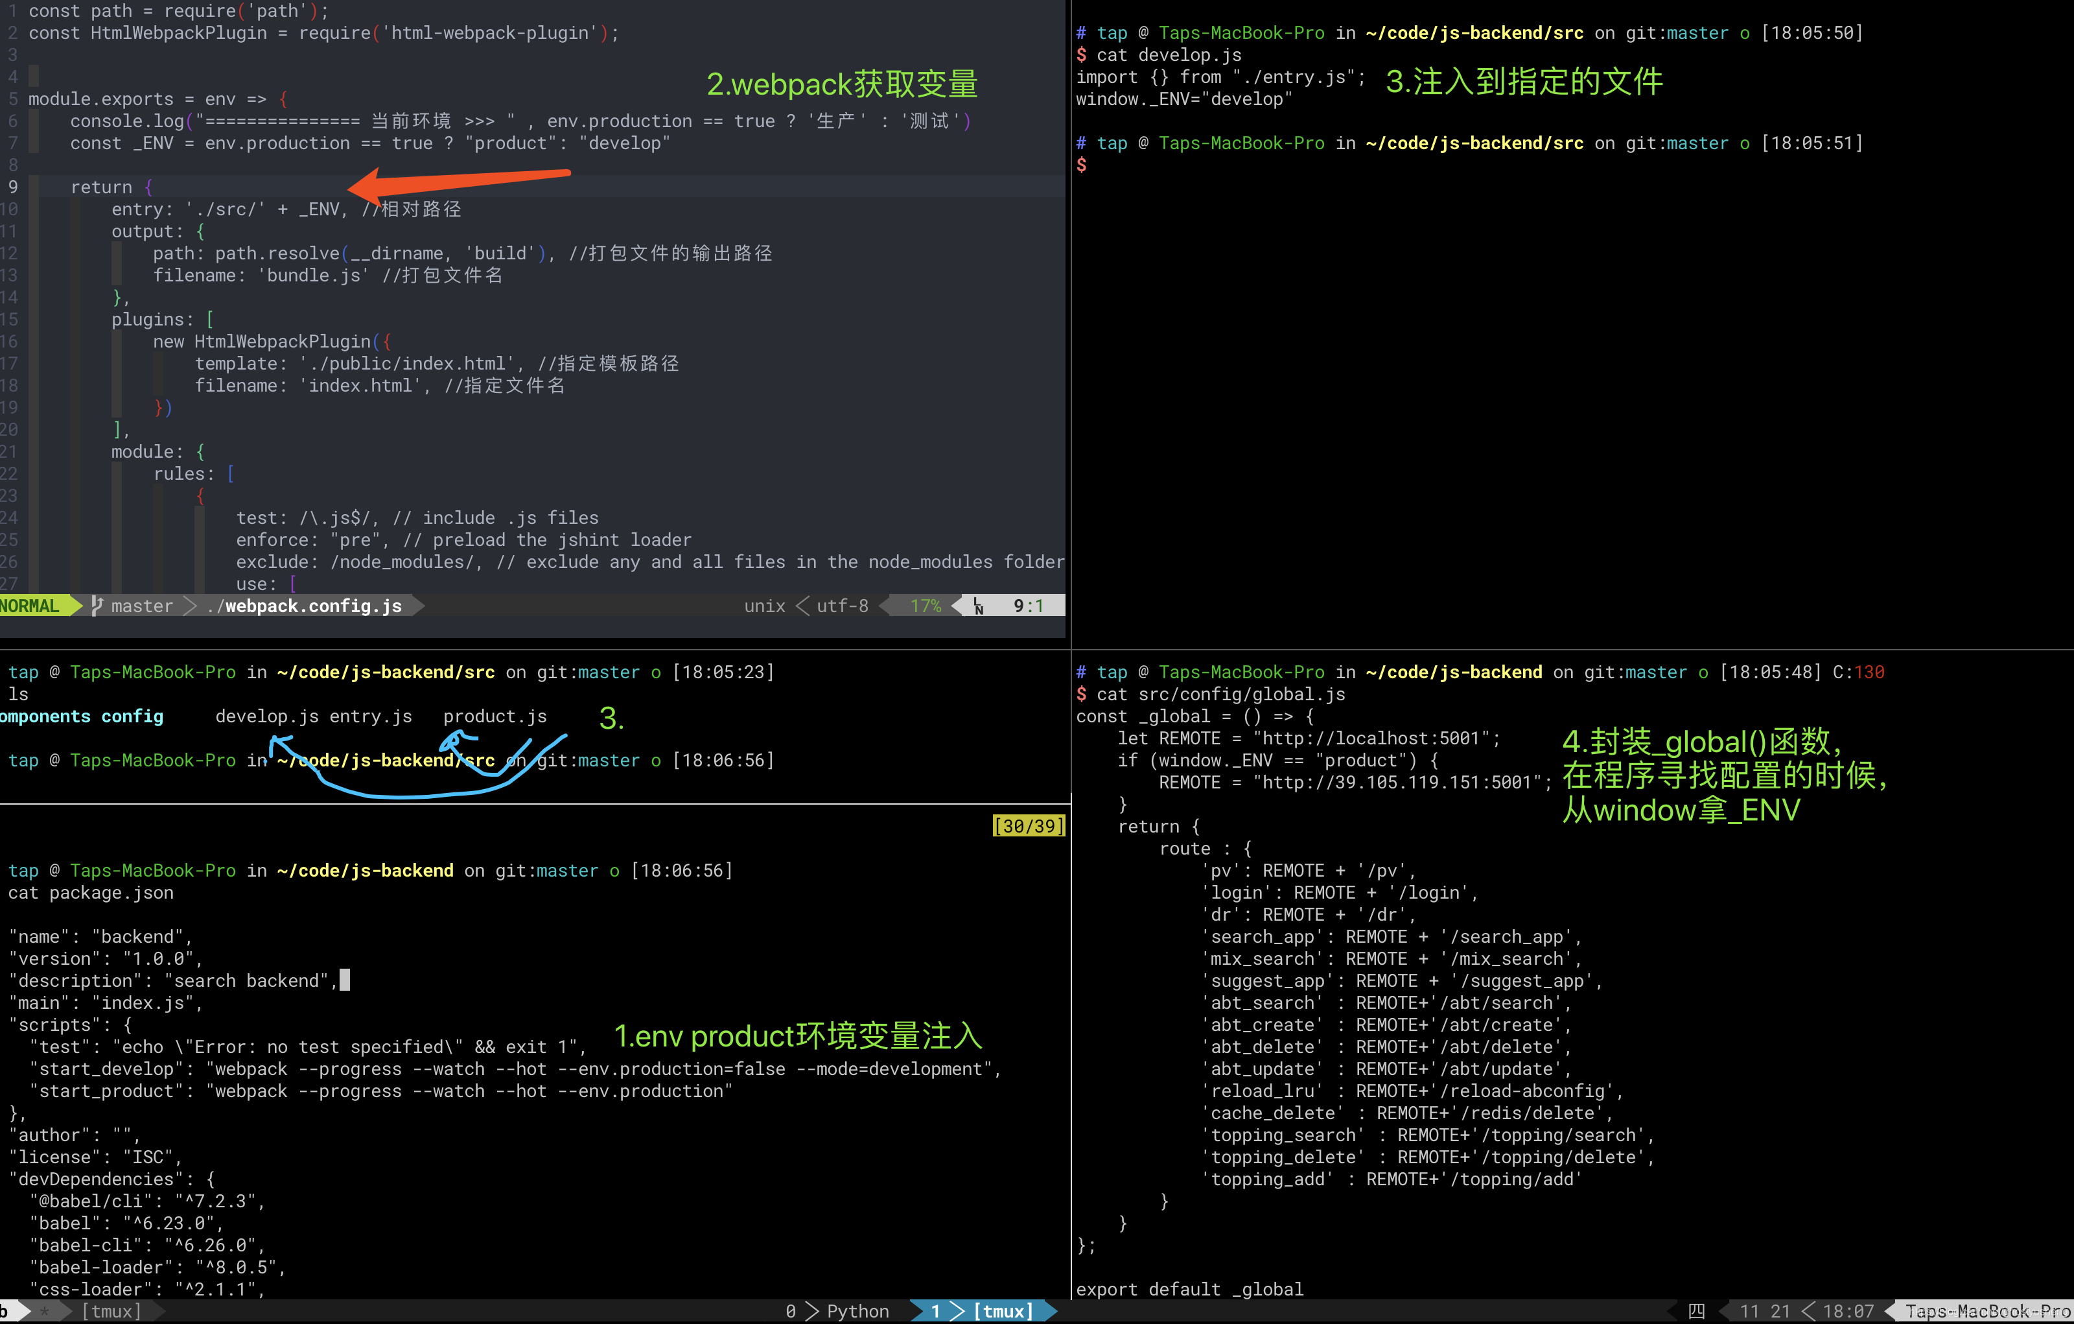Click the path.resolve(__dirname, 'build') line
Viewport: 2074px width, 1324px height.
(463, 254)
